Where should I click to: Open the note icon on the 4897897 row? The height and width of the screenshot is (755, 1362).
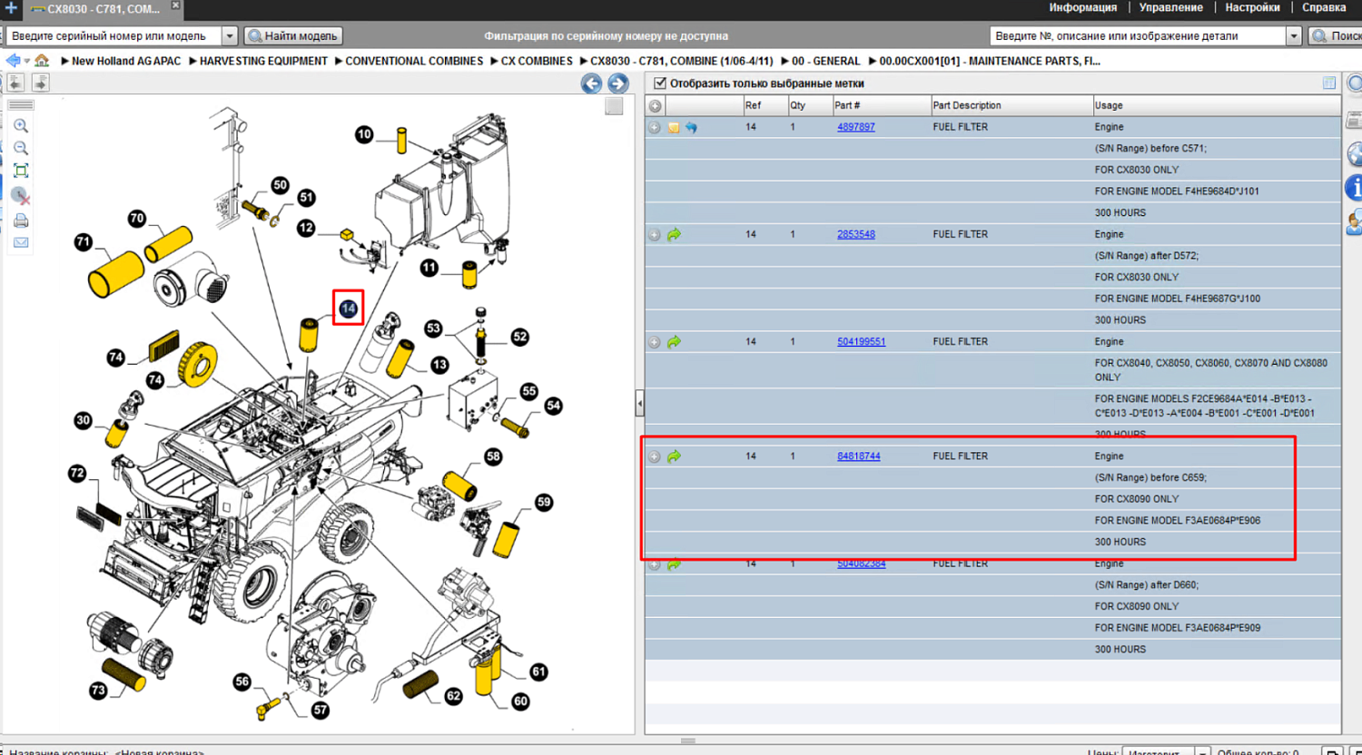(674, 128)
